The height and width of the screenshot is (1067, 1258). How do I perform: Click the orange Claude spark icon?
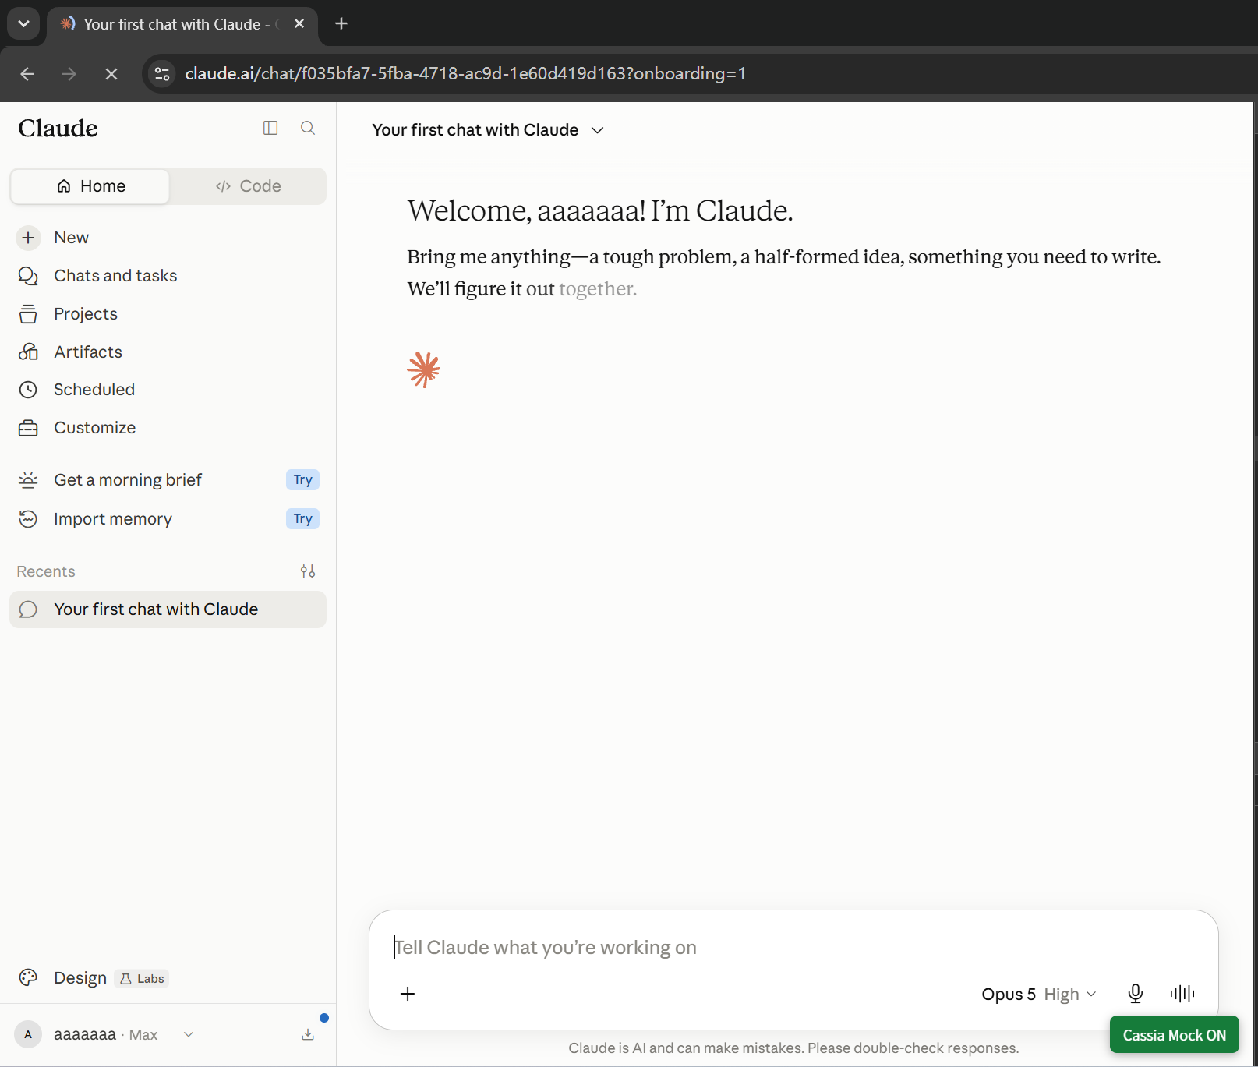pyautogui.click(x=424, y=370)
